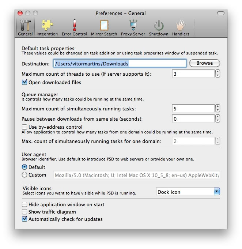Click stepper for simultaneously running tasks
Viewport: 242px width, 249px height.
tap(218, 109)
